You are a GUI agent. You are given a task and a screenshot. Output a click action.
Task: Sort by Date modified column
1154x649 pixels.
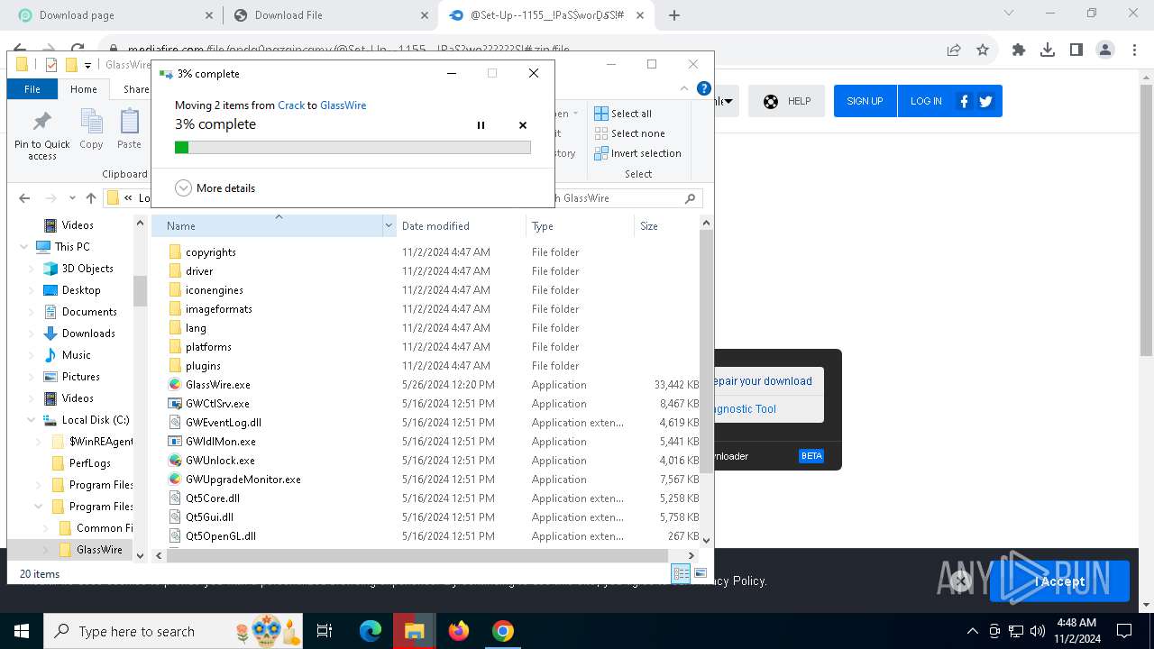pos(460,226)
